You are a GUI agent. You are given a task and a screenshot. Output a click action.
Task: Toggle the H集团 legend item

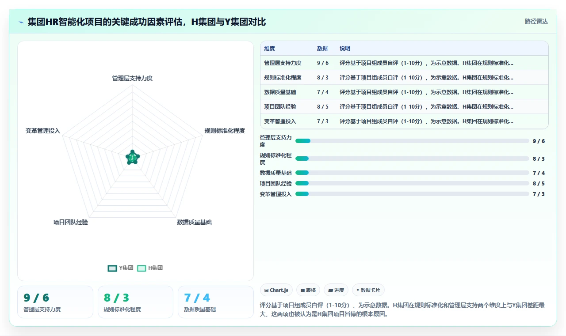(150, 268)
